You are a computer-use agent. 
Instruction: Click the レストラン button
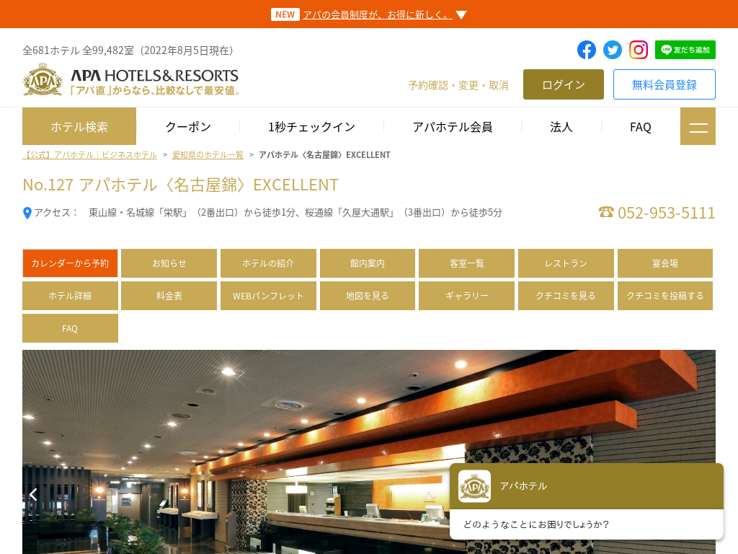pos(566,263)
